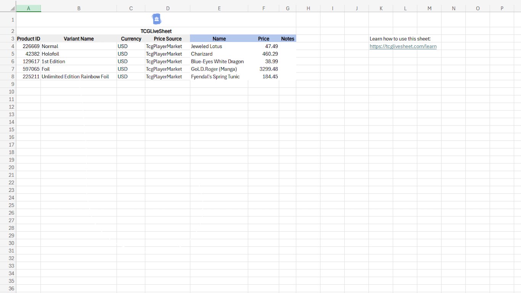The width and height of the screenshot is (521, 293).
Task: Select column P header
Action: (502, 8)
